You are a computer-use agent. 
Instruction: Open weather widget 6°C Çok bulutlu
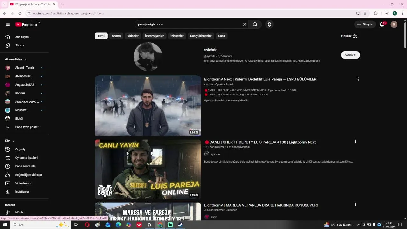coord(338,225)
